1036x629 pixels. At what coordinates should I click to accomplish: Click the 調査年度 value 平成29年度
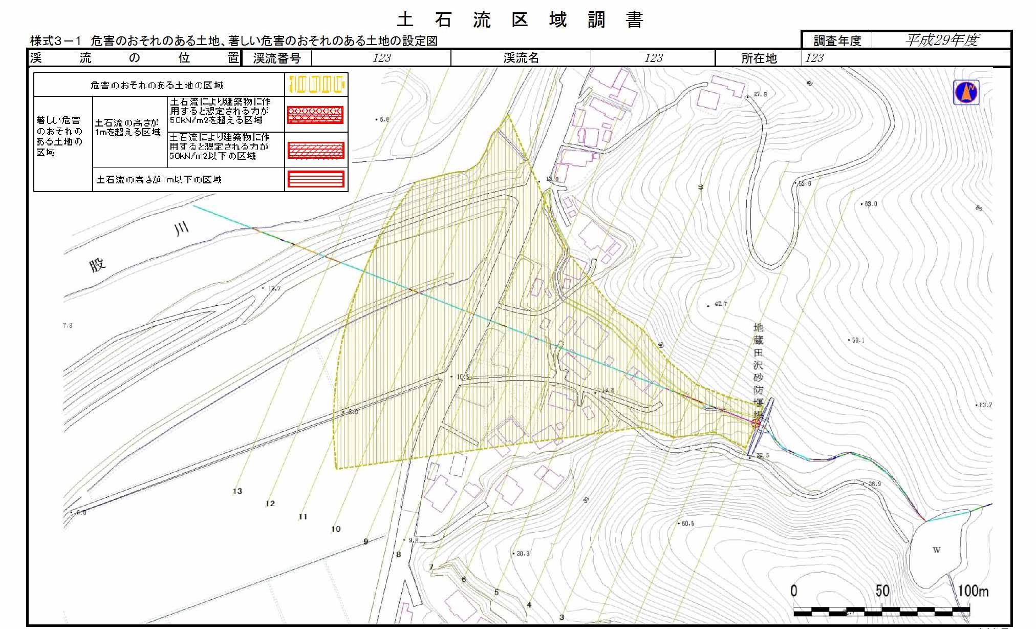[x=941, y=40]
